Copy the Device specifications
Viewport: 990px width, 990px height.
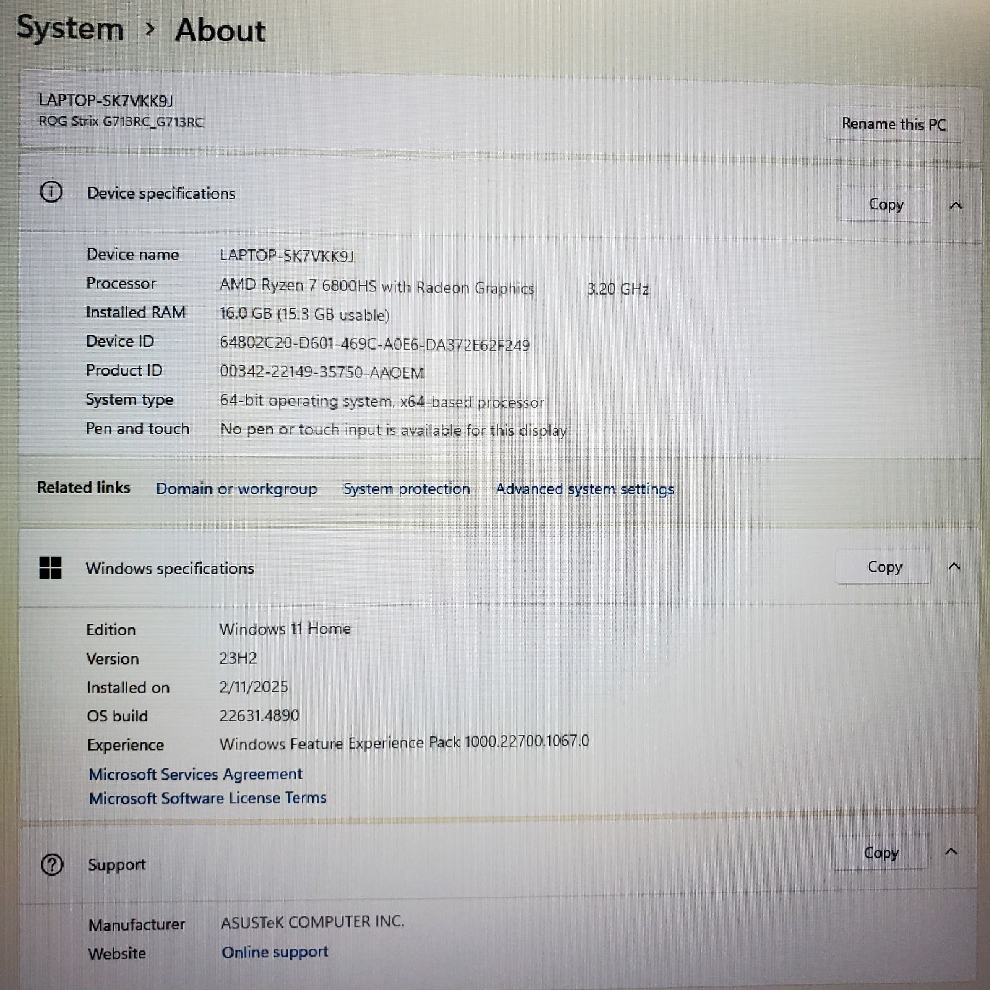click(885, 204)
